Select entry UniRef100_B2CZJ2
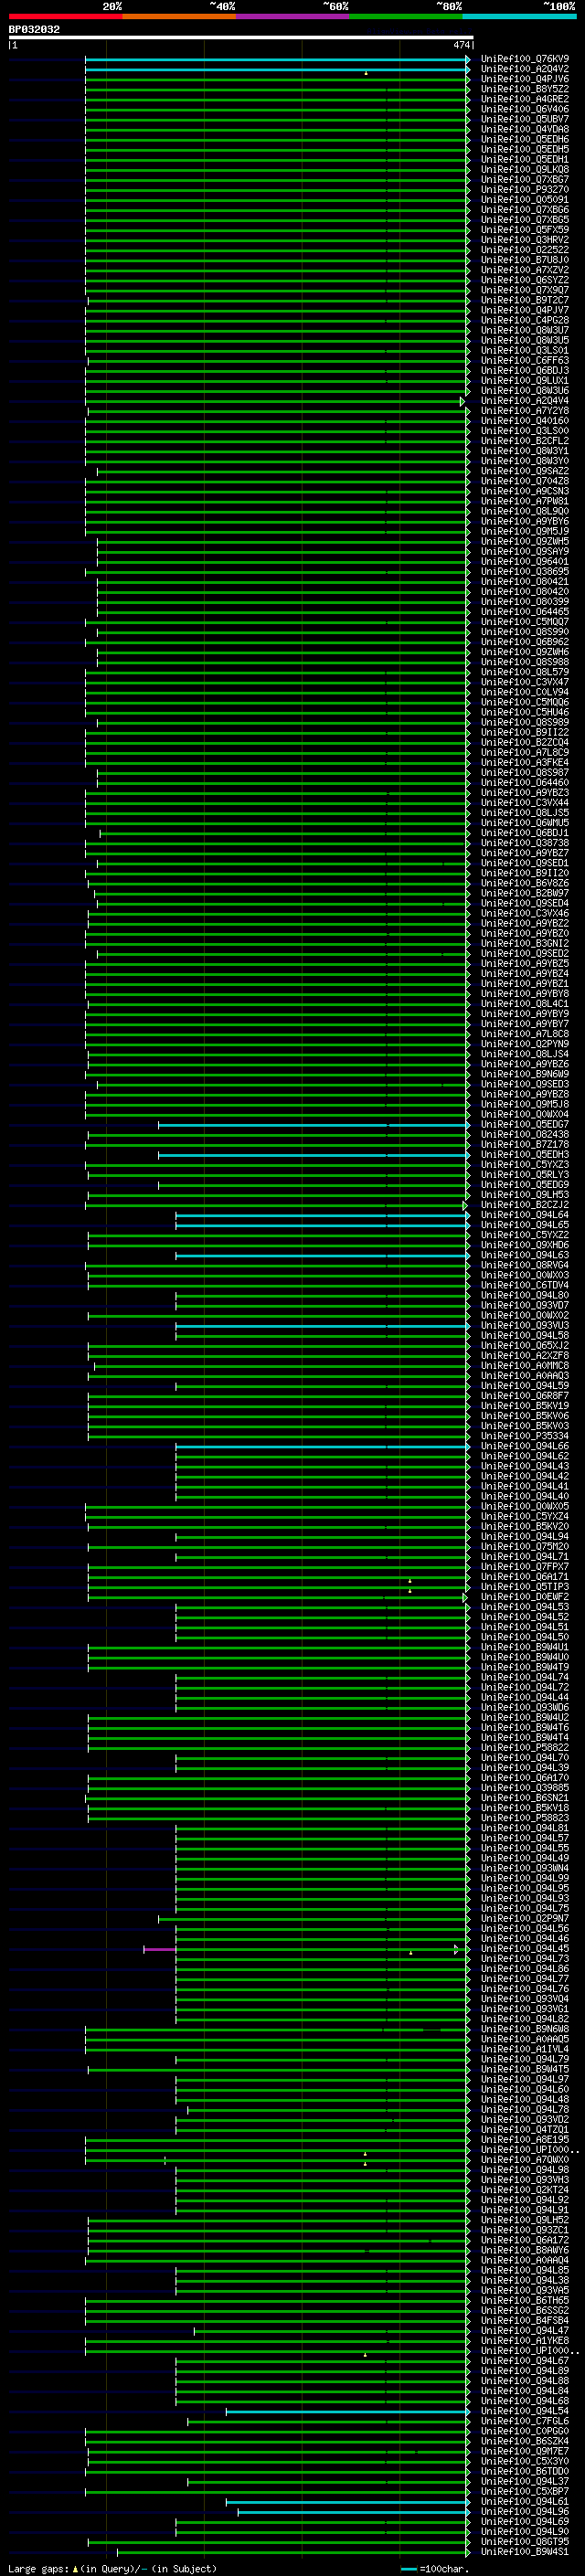The height and width of the screenshot is (2576, 585). (524, 1205)
